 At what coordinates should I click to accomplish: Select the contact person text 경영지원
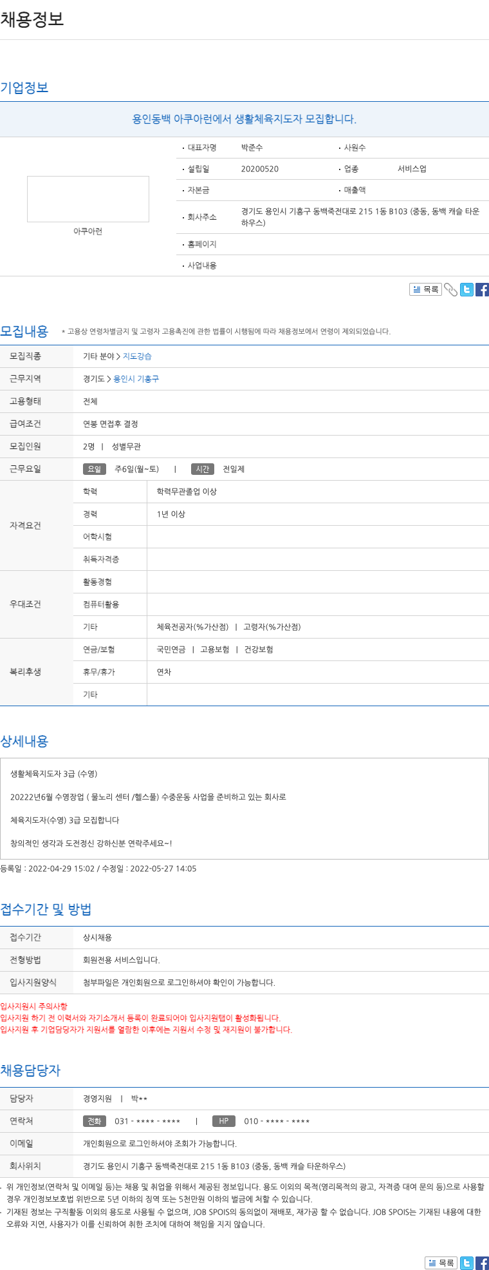pyautogui.click(x=97, y=1099)
